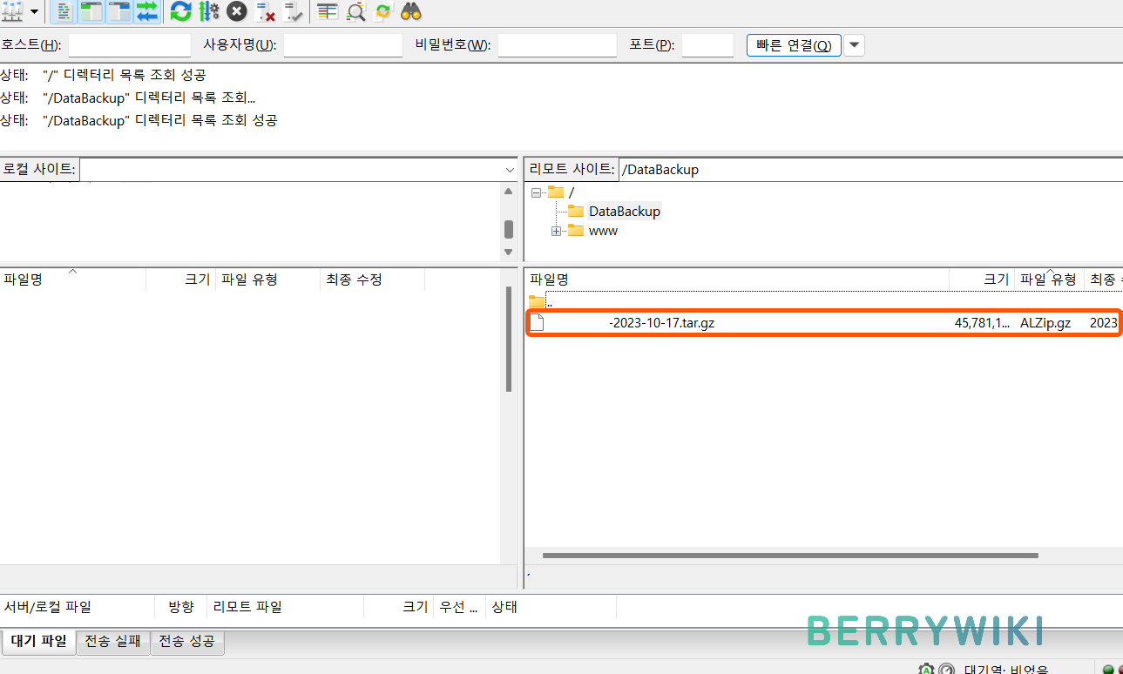Sort local files by 파일명 column
1123x674 pixels.
click(72, 280)
